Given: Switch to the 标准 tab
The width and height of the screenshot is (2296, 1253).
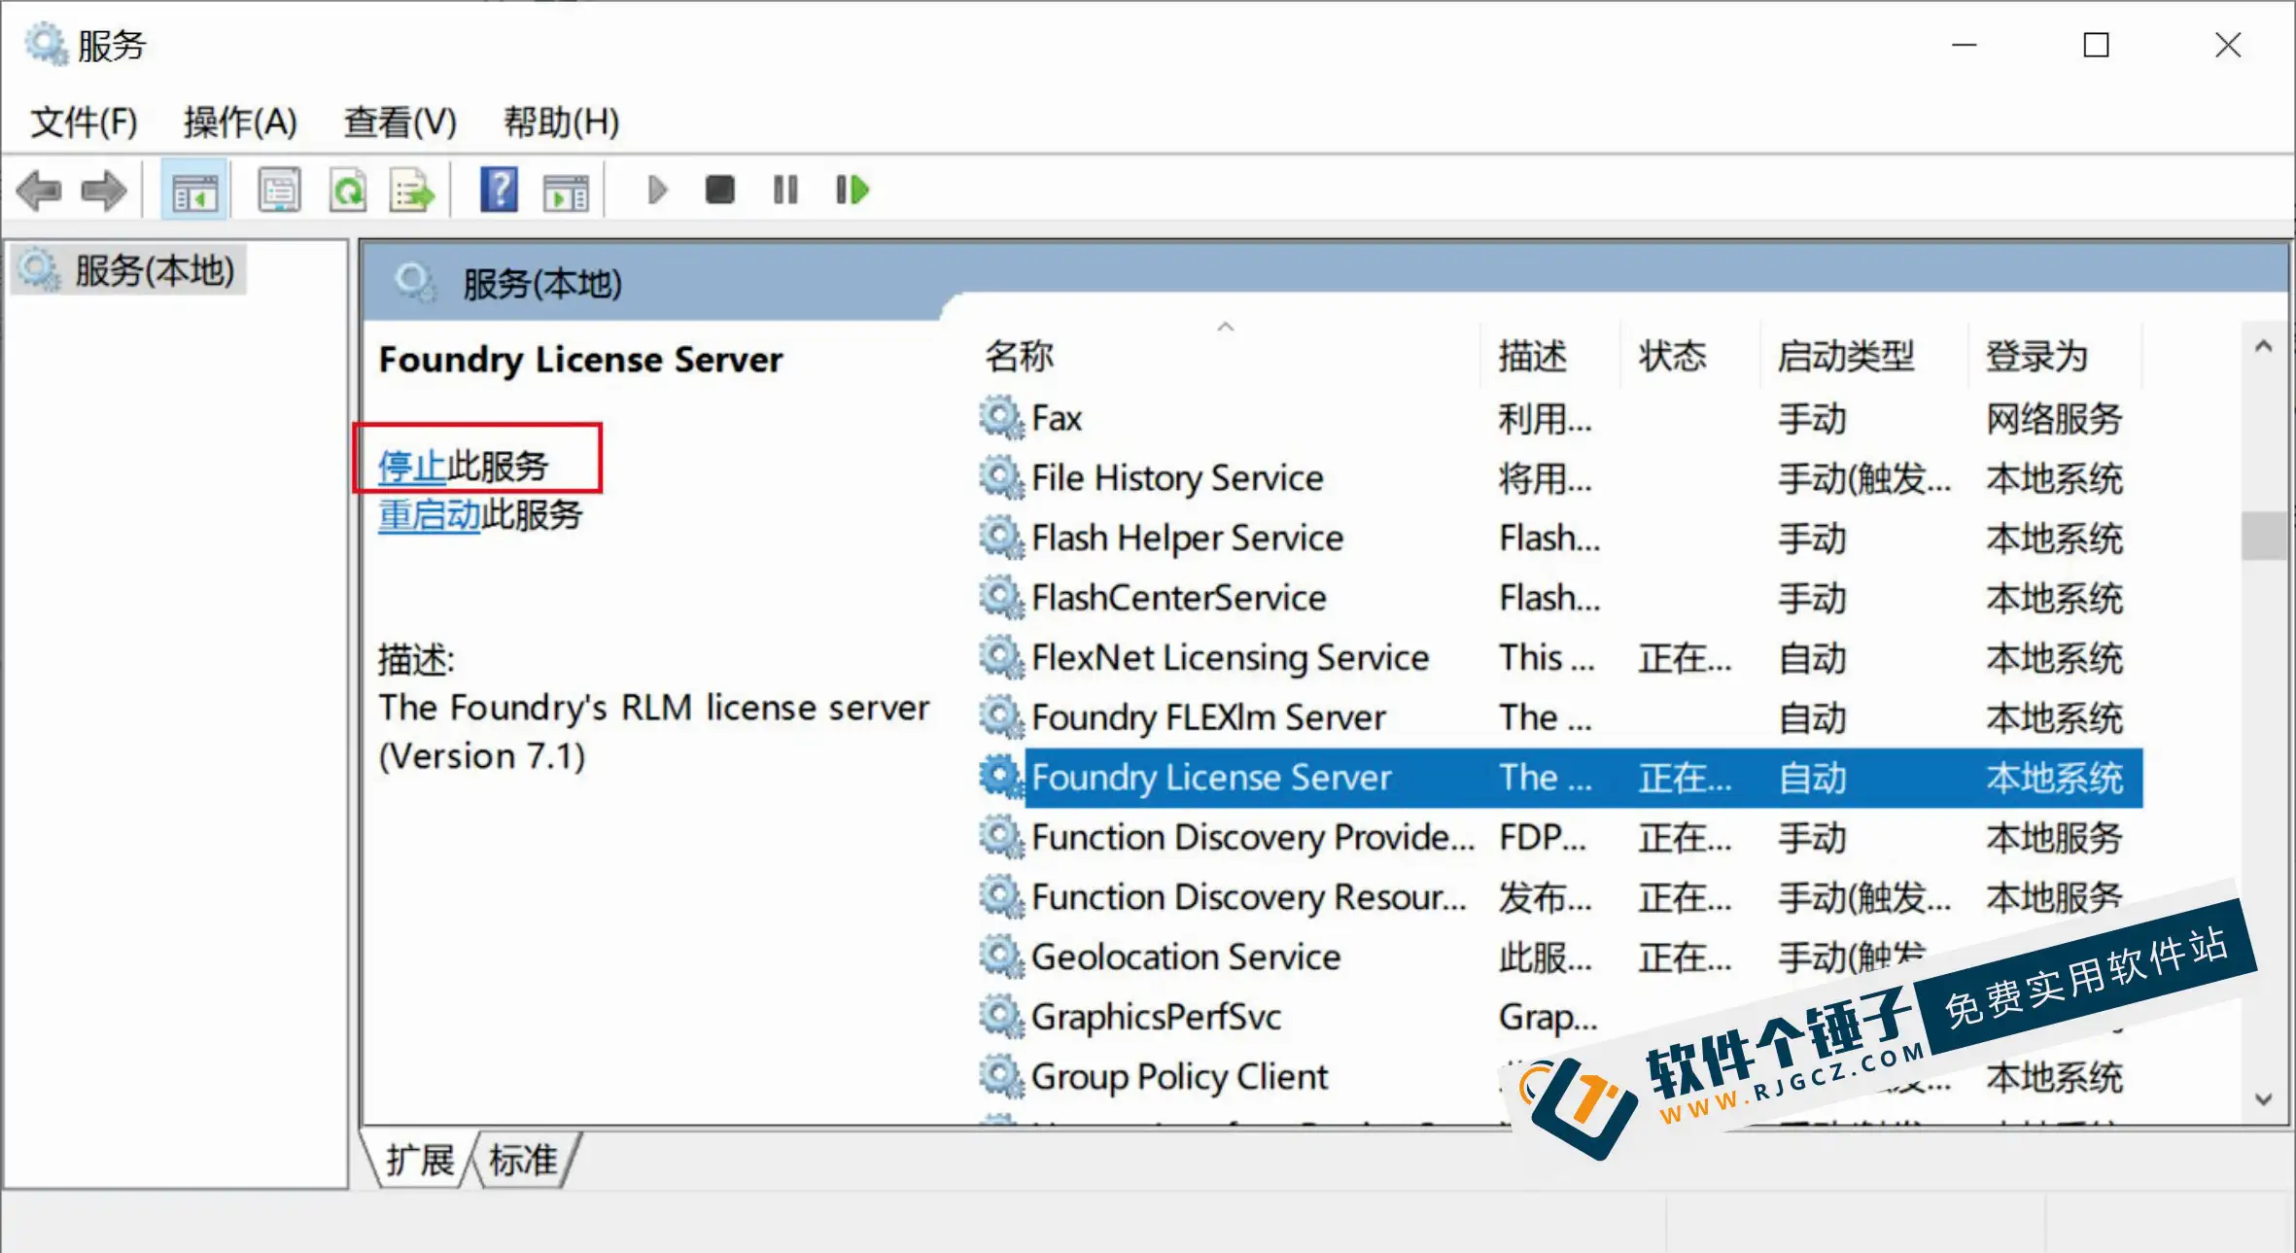Looking at the screenshot, I should [x=523, y=1160].
